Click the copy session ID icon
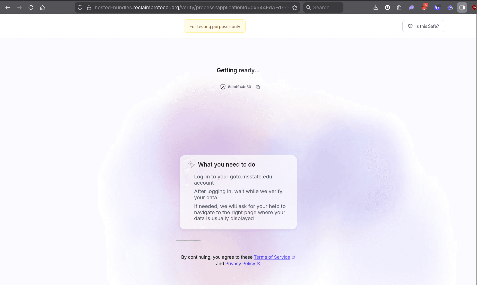The height and width of the screenshot is (285, 477). [258, 87]
